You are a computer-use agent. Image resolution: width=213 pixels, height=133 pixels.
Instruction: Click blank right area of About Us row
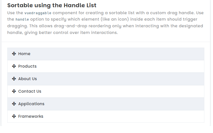coord(140,79)
